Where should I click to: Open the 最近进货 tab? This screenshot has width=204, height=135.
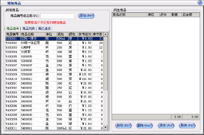45,29
